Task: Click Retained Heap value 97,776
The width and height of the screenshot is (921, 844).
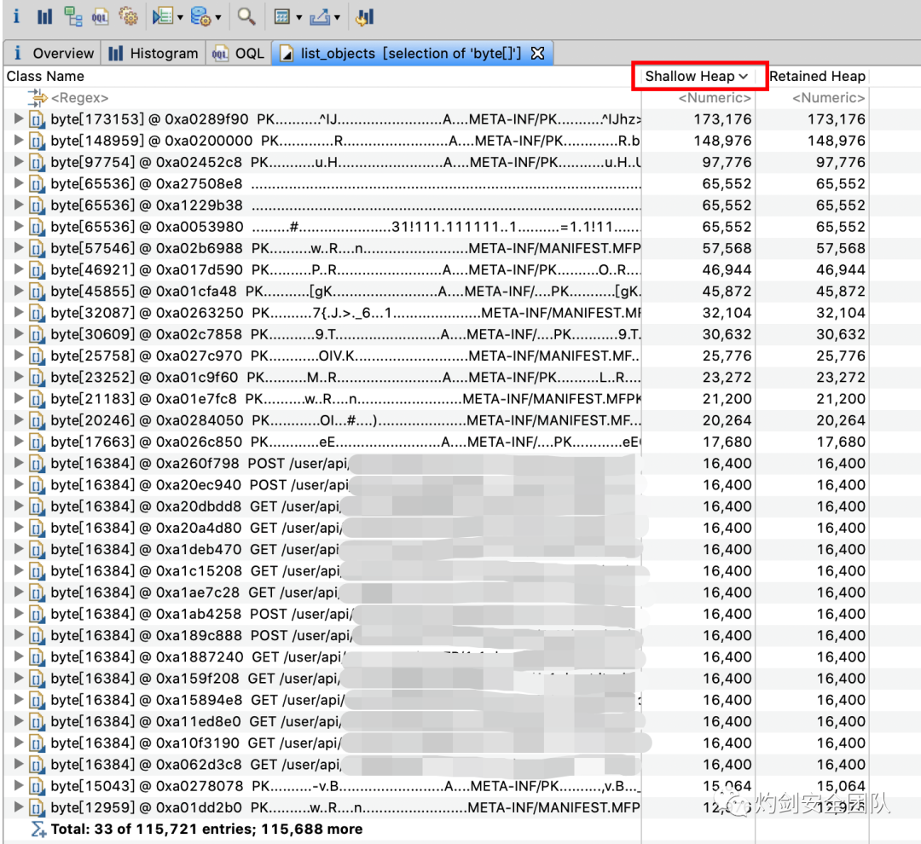Action: click(x=840, y=163)
